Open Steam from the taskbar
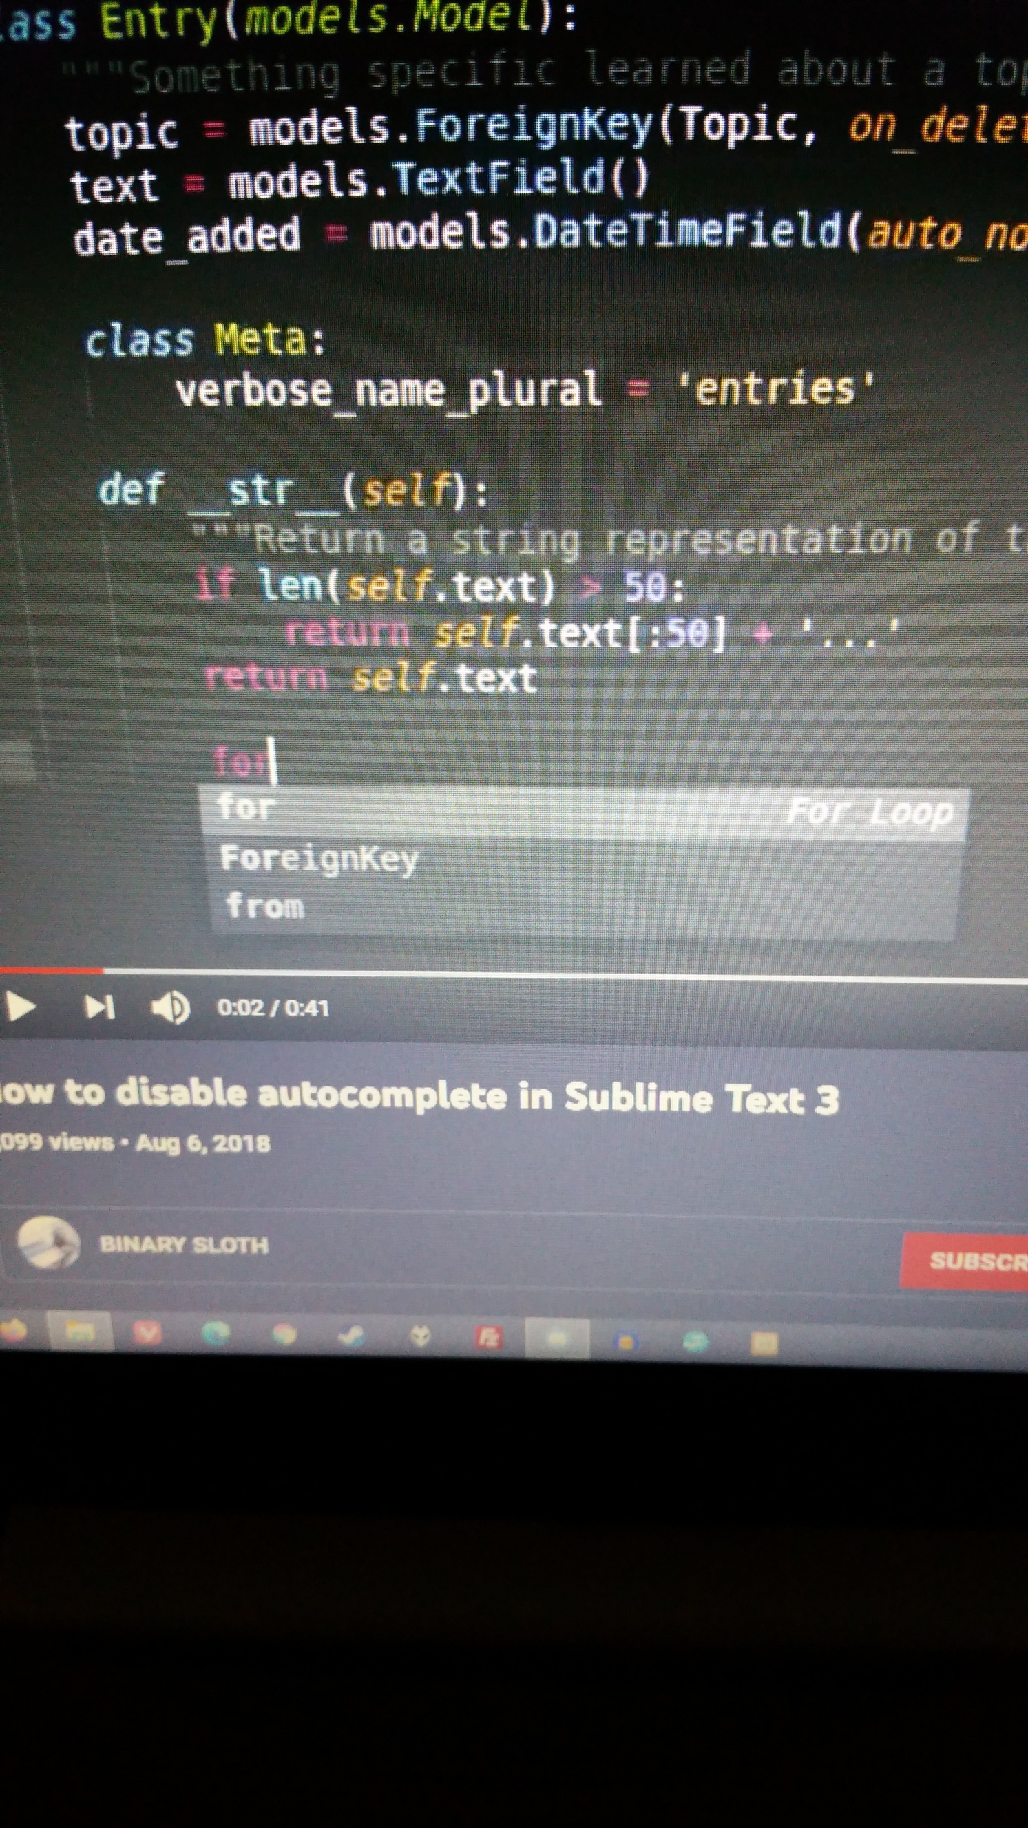Screen dimensions: 1028x1828 (x=353, y=1336)
